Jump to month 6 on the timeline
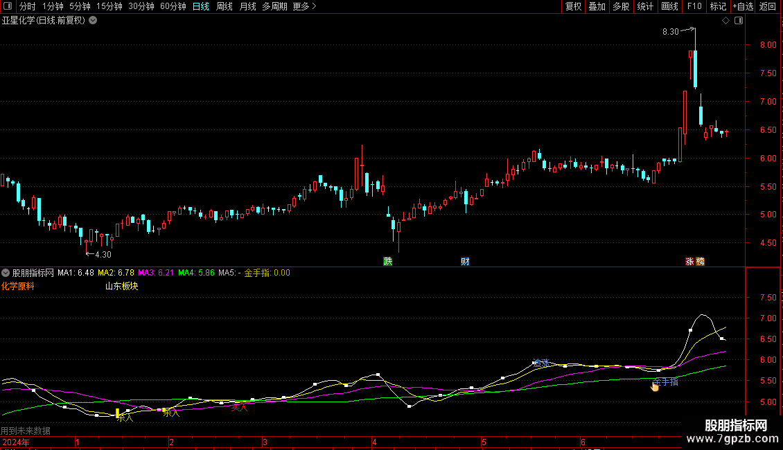The width and height of the screenshot is (783, 450). coord(583,442)
